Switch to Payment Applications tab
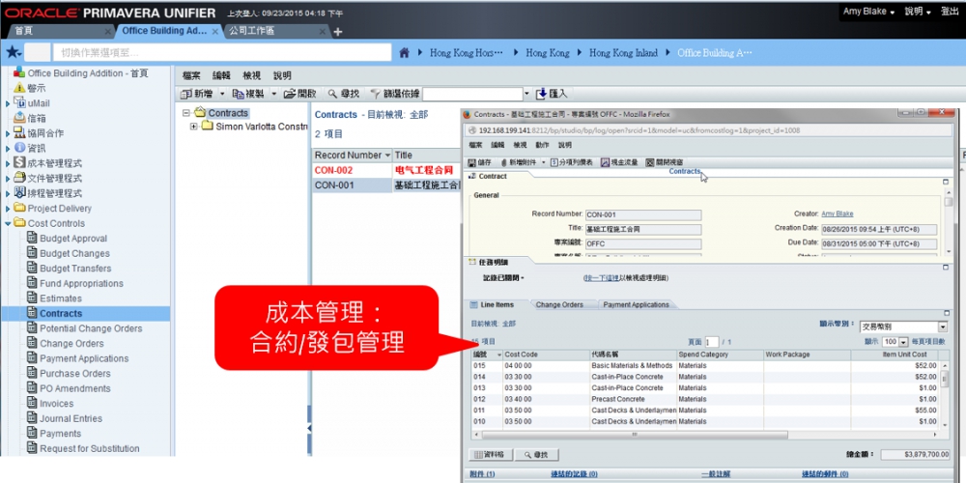 [636, 304]
